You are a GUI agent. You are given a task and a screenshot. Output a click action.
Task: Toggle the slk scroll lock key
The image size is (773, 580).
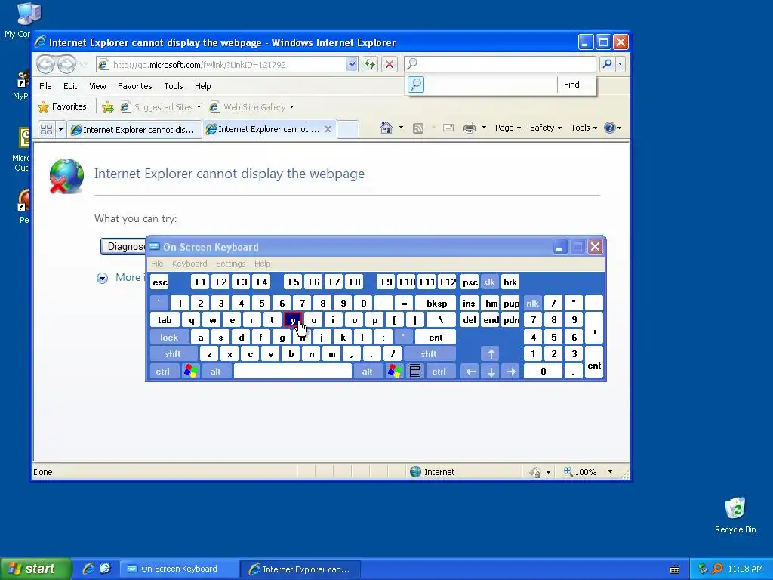click(x=489, y=282)
